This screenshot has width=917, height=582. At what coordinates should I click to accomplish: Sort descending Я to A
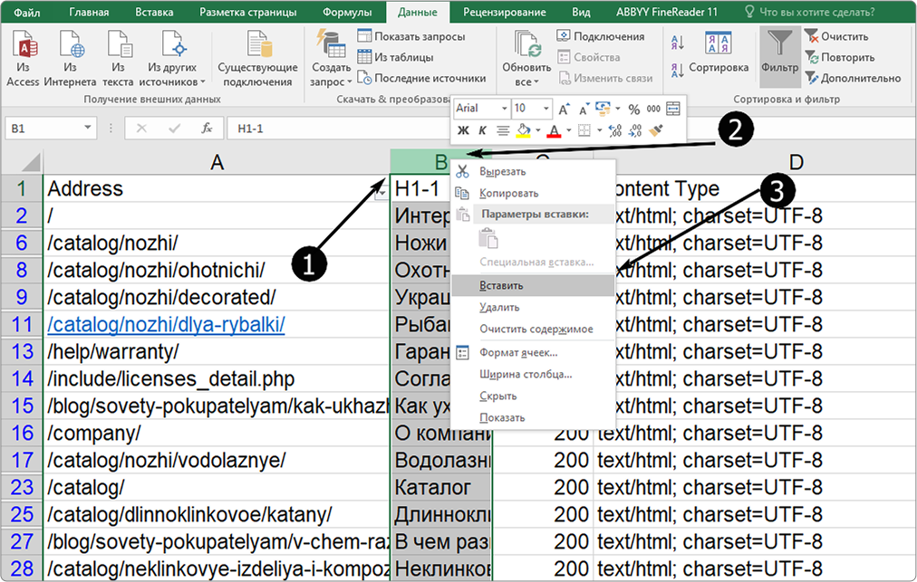(678, 71)
